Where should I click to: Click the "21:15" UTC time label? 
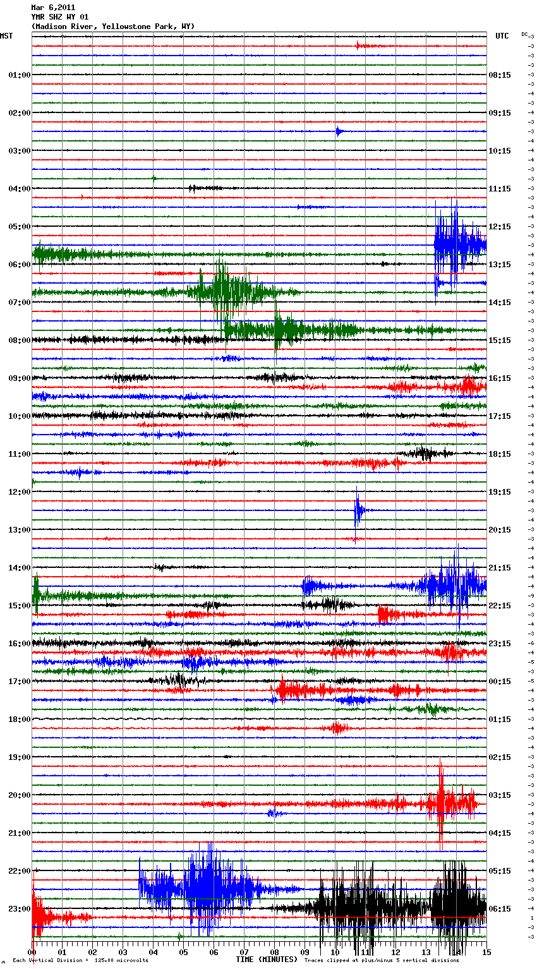click(x=500, y=568)
